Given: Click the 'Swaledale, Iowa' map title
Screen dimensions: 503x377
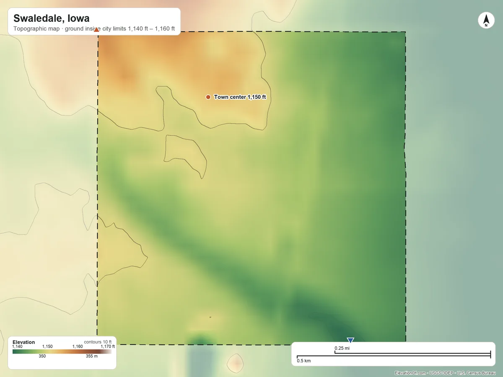Looking at the screenshot, I should tap(51, 18).
